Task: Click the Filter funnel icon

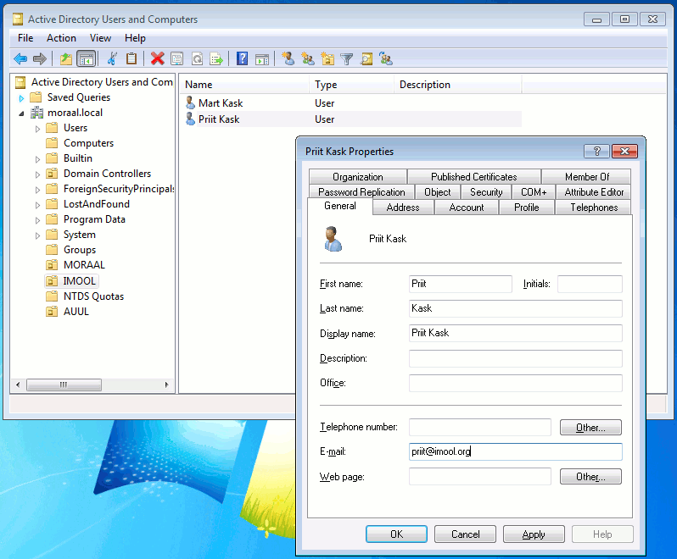Action: 347,58
